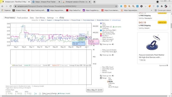Viewport: 172px width, 97px height.
Task: Open the Data tab in Keepa
Action: (32, 18)
